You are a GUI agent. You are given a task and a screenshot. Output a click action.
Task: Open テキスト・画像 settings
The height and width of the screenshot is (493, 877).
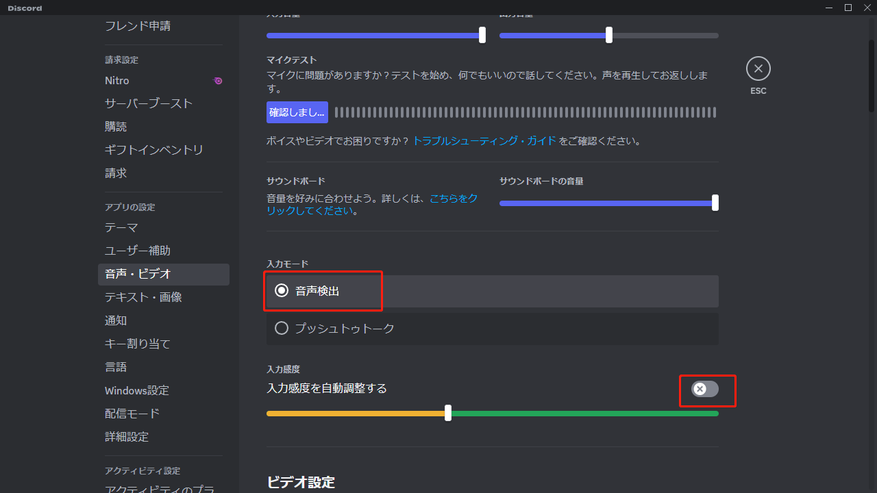(163, 298)
